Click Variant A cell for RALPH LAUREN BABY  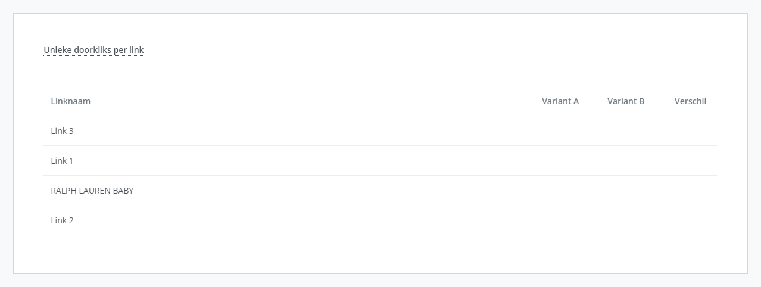[x=560, y=191]
